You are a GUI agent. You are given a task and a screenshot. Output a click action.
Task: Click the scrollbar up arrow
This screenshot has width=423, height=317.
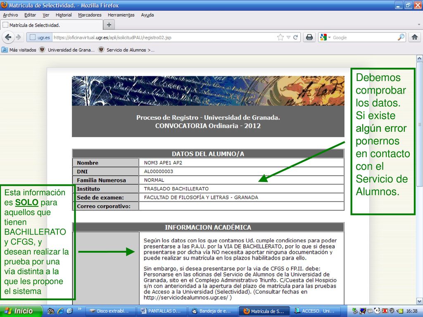point(419,59)
